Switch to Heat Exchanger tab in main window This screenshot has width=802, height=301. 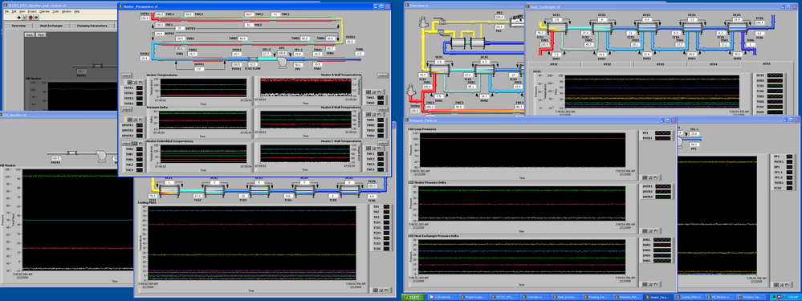pyautogui.click(x=51, y=26)
